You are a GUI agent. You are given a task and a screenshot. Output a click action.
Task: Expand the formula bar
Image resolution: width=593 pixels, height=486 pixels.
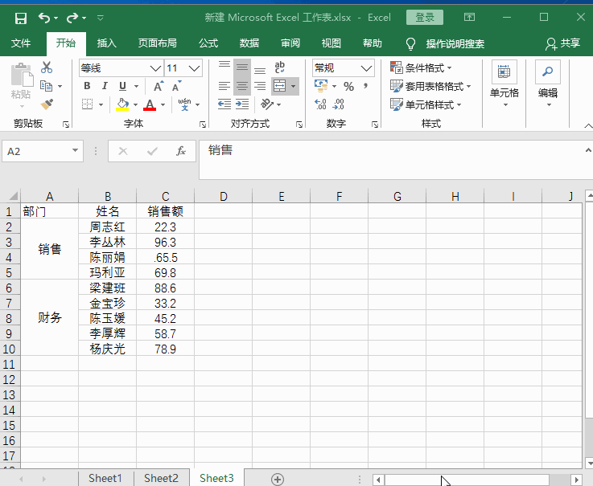pyautogui.click(x=588, y=150)
